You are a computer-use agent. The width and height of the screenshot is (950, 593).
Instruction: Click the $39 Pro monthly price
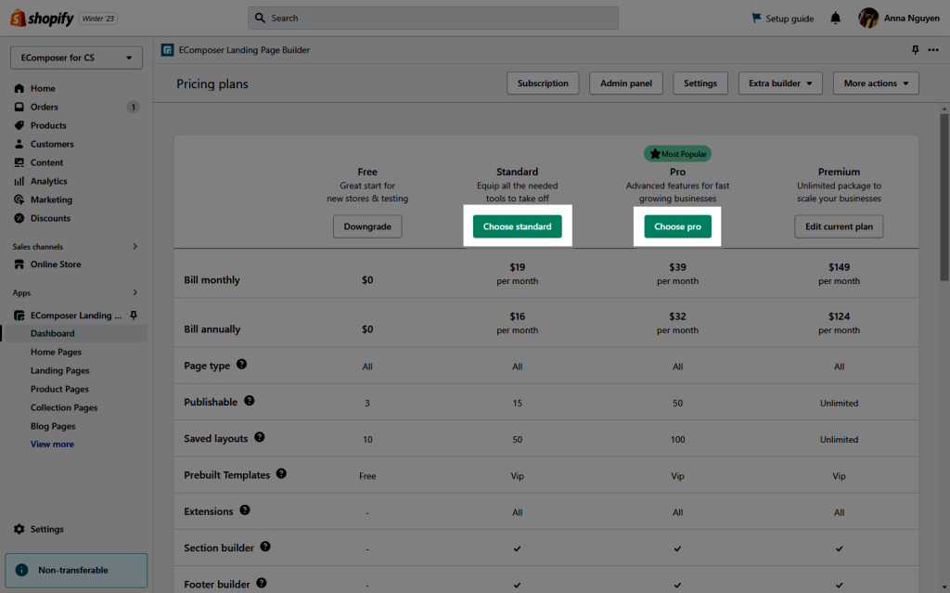pyautogui.click(x=677, y=266)
